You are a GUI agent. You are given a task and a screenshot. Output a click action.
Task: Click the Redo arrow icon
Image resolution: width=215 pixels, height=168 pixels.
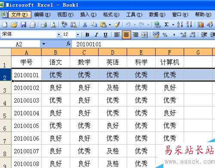click(142, 25)
